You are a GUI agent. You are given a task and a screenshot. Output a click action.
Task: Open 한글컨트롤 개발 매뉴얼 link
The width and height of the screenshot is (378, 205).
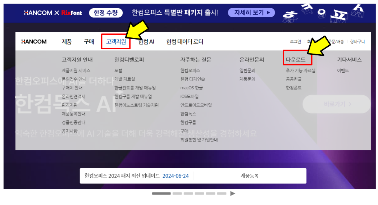135,88
